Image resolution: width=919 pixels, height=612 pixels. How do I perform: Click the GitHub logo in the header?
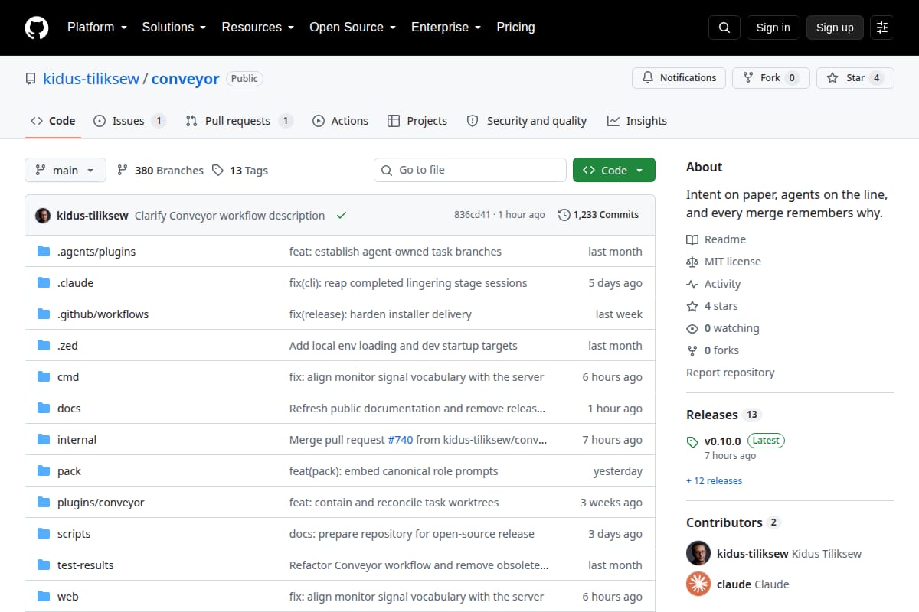[x=37, y=28]
